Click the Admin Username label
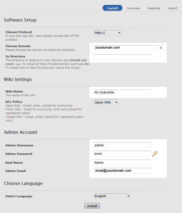Image resolution: width=182 pixels, height=213 pixels. coord(19,145)
